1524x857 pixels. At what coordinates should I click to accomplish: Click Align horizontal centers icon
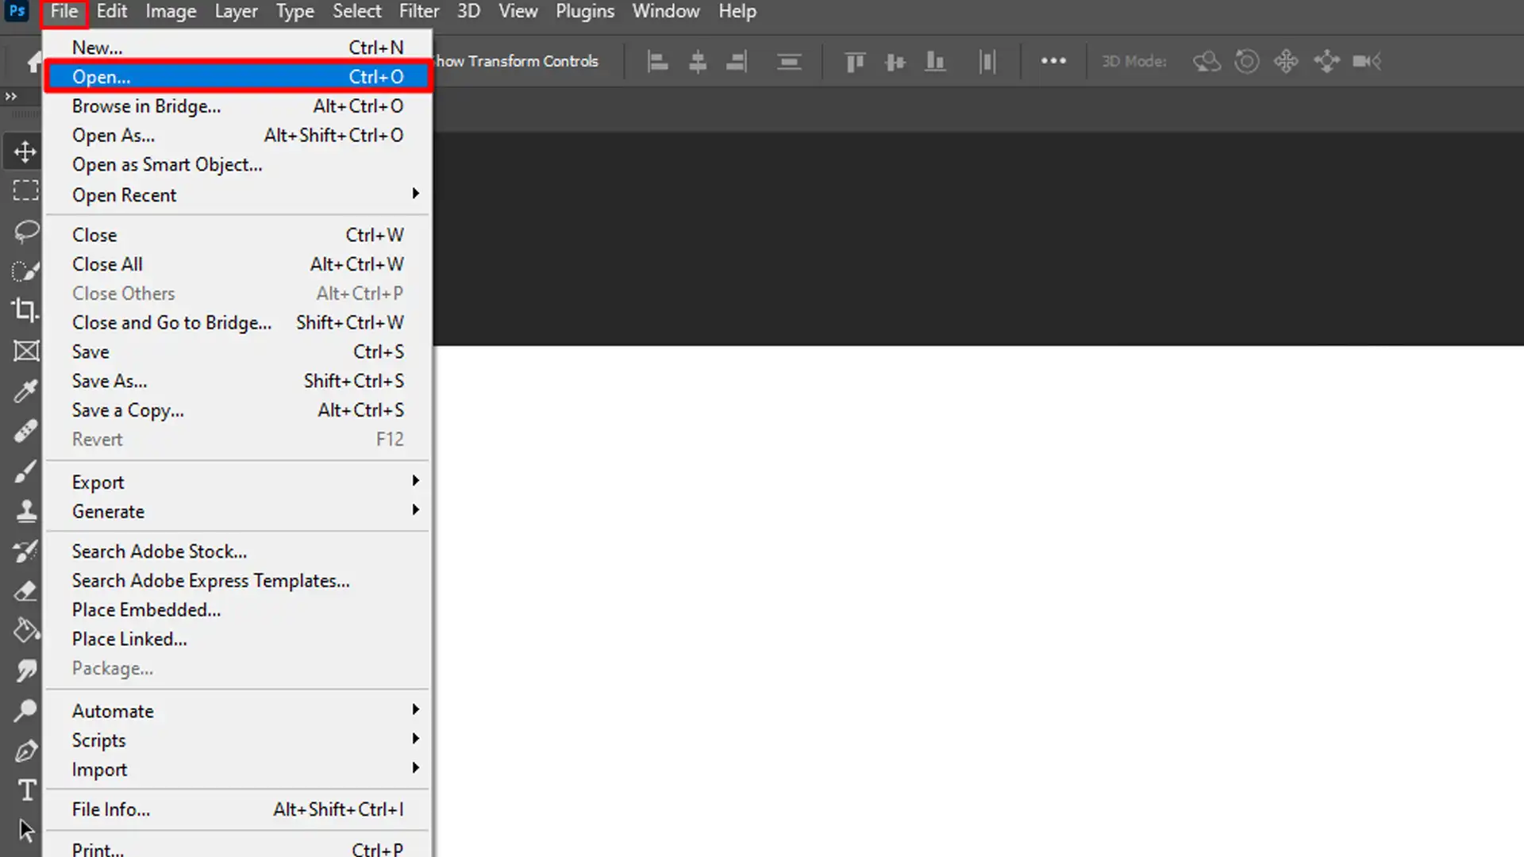click(x=698, y=61)
